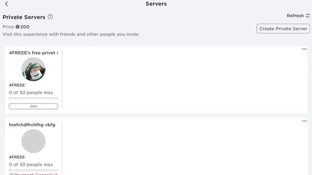
Task: Click "0 of 30 people max" in free privet card
Action: pyautogui.click(x=31, y=92)
